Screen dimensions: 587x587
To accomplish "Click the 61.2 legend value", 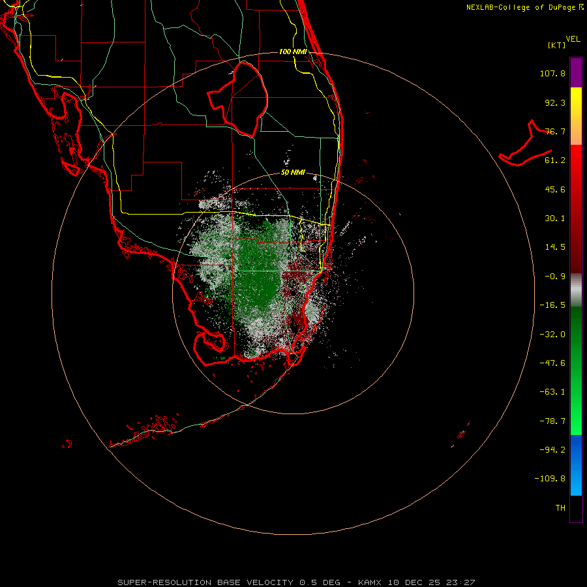I will click(x=555, y=160).
